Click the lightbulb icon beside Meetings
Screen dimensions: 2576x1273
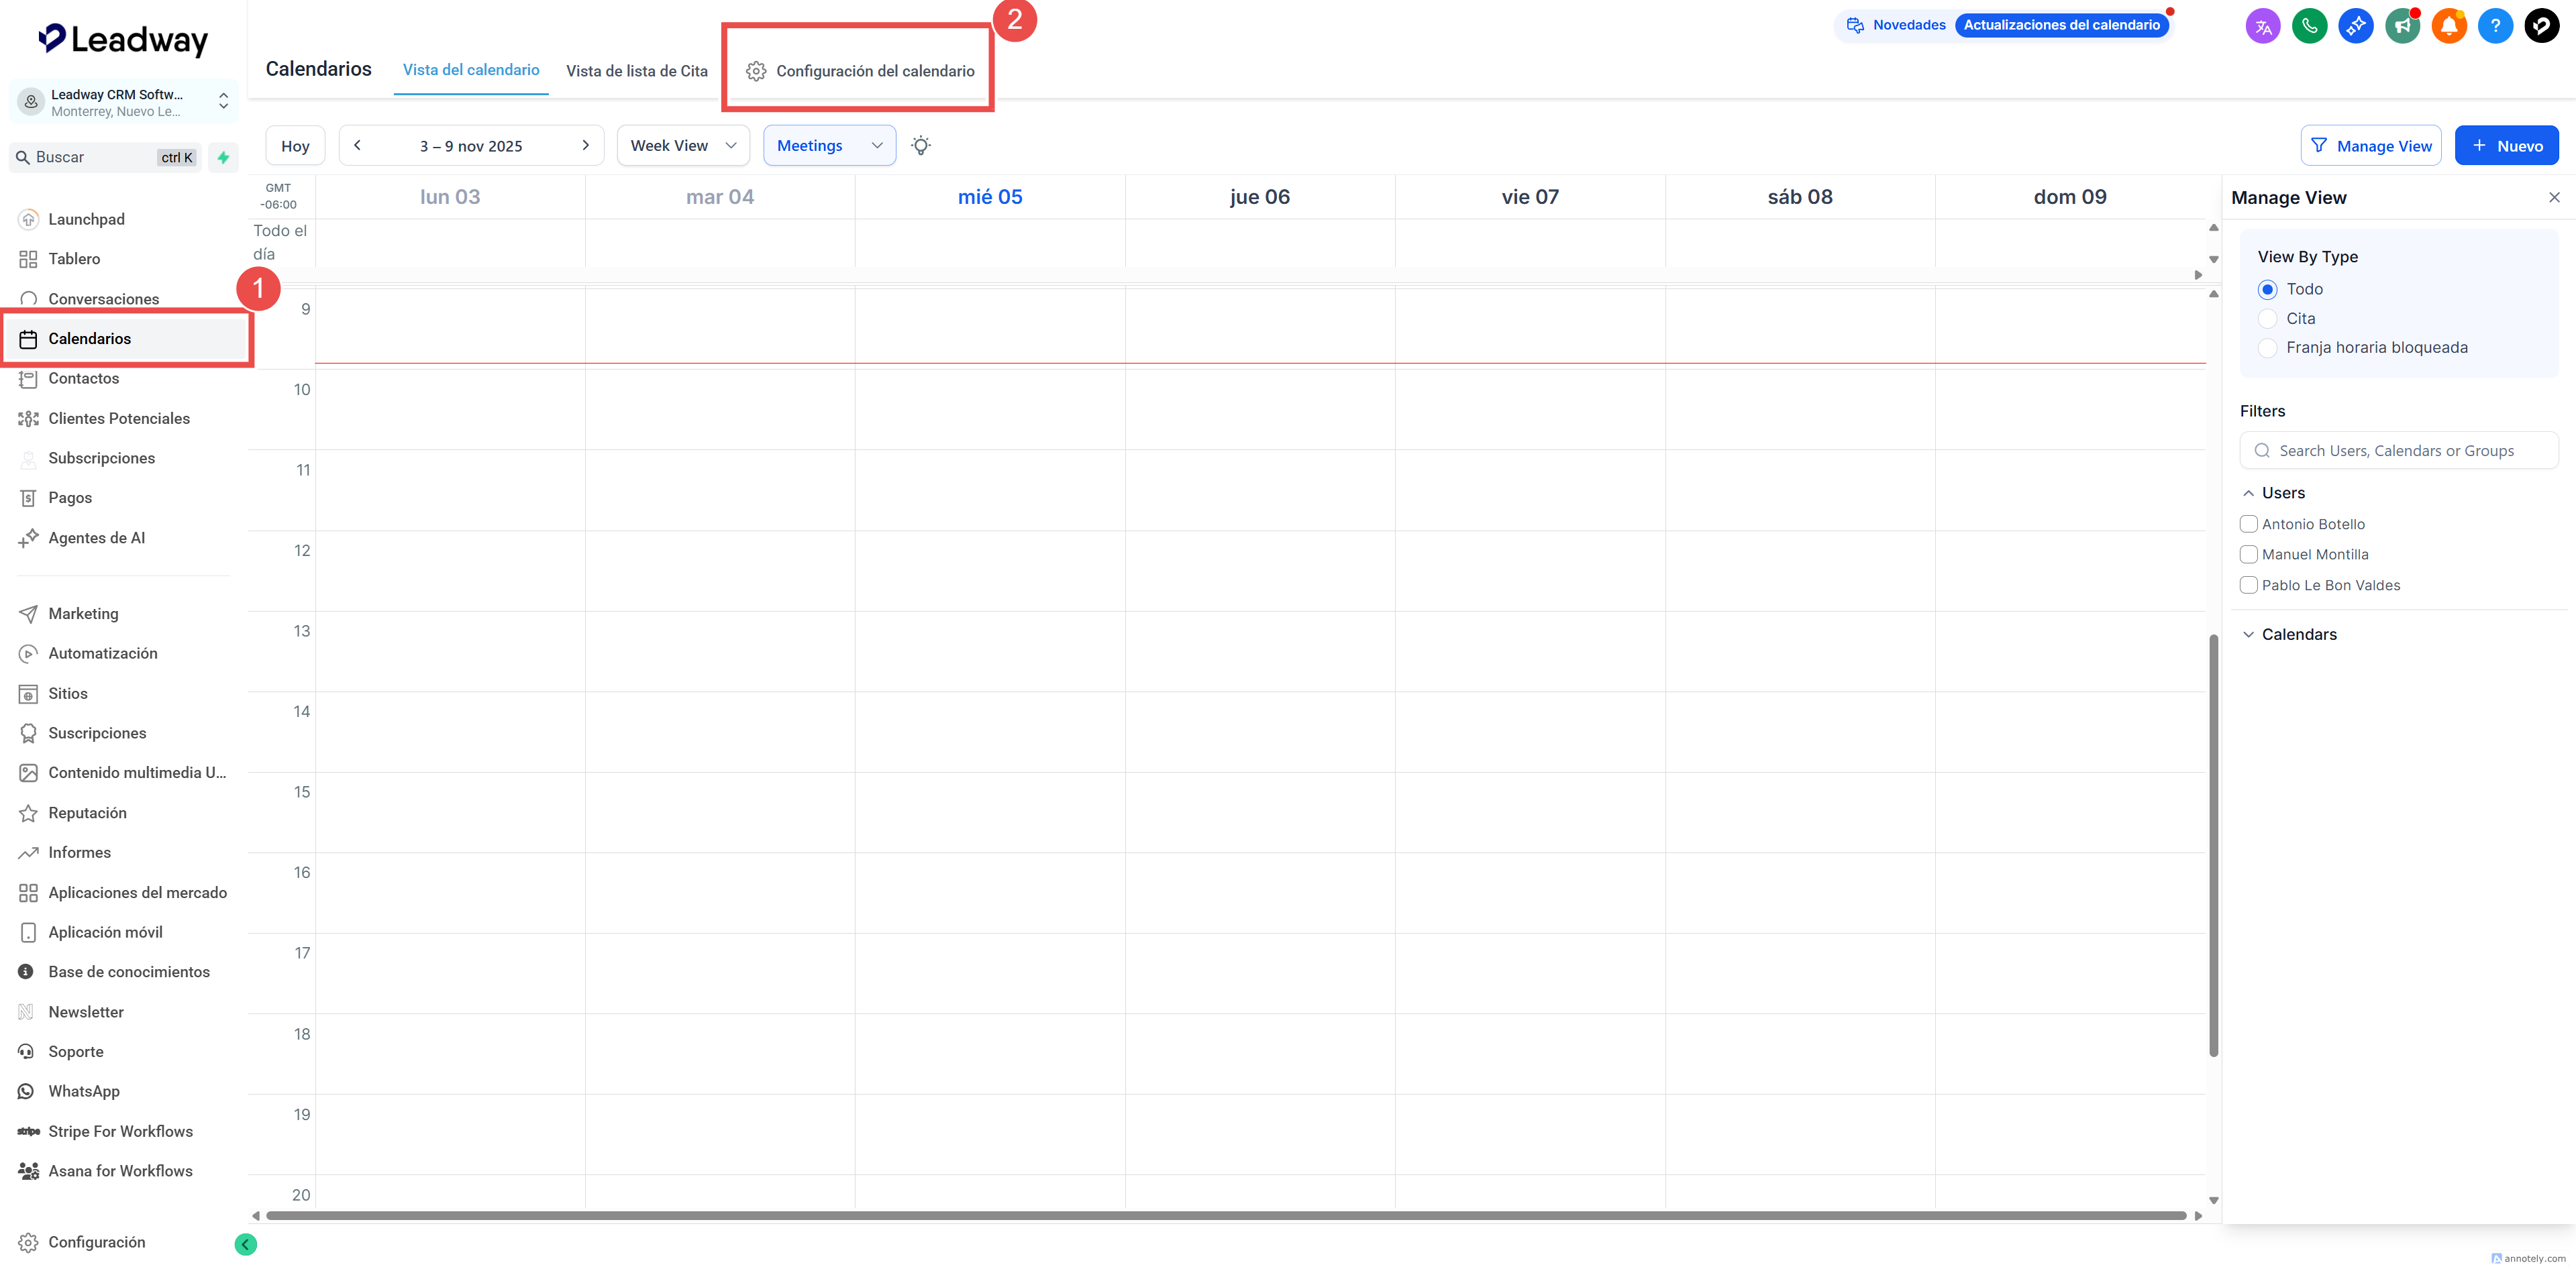click(921, 146)
